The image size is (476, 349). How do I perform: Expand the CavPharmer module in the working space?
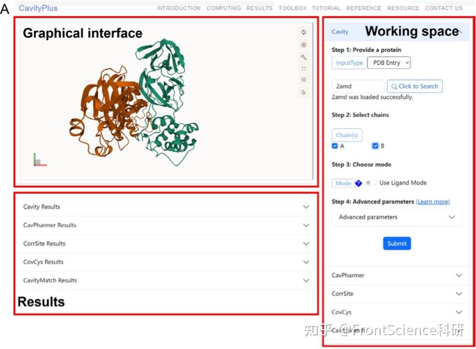coord(397,275)
